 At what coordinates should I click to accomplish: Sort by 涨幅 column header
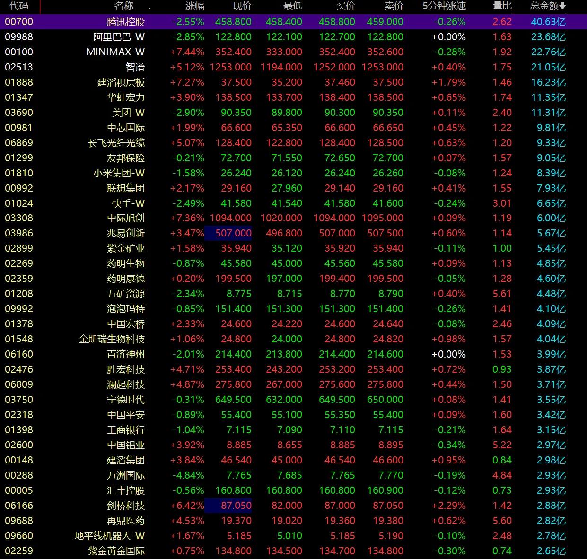click(x=195, y=6)
